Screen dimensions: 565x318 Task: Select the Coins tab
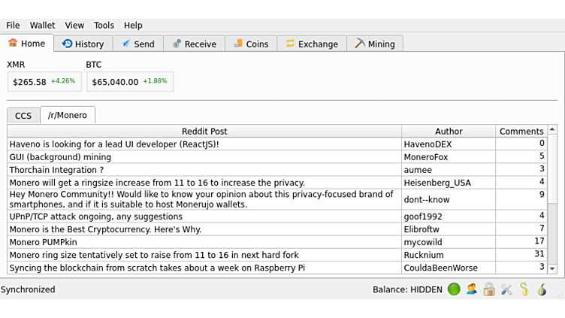[x=250, y=44]
